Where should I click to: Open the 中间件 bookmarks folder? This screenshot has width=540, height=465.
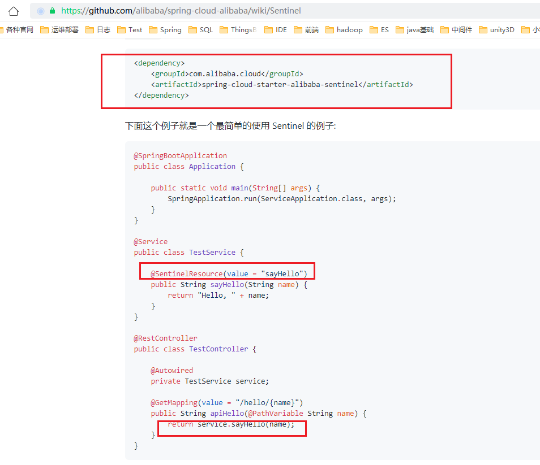(x=456, y=29)
